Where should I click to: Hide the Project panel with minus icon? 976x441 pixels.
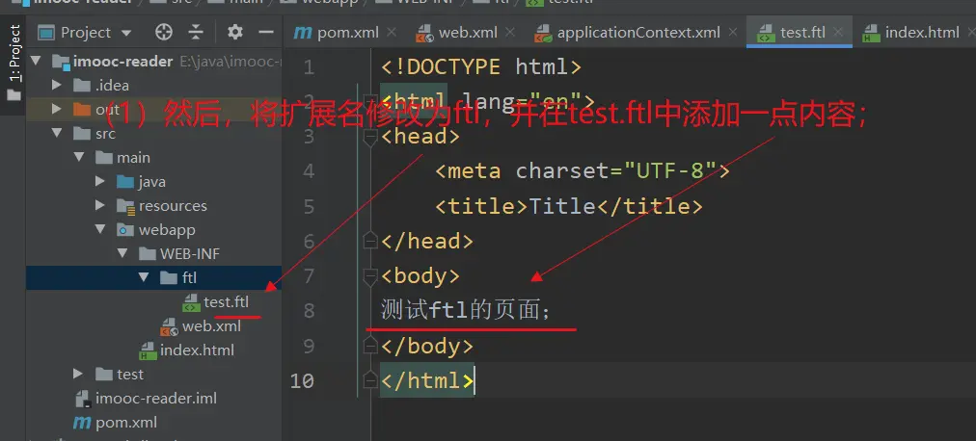pyautogui.click(x=266, y=32)
